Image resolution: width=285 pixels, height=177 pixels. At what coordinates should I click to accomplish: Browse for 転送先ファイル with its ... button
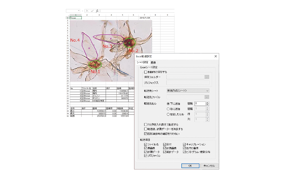point(207,97)
